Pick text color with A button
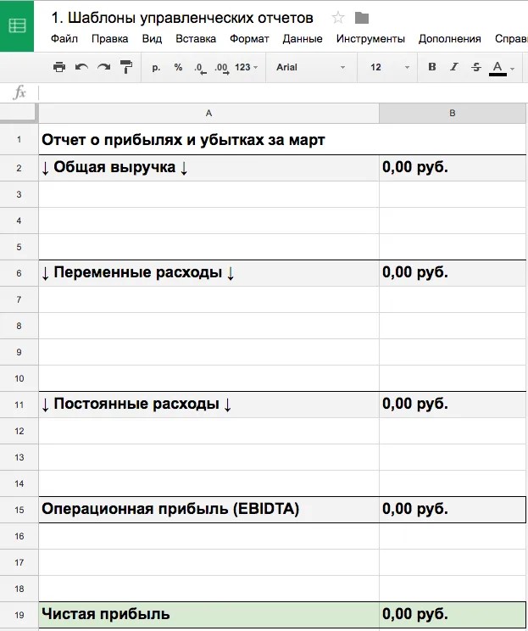 point(497,67)
